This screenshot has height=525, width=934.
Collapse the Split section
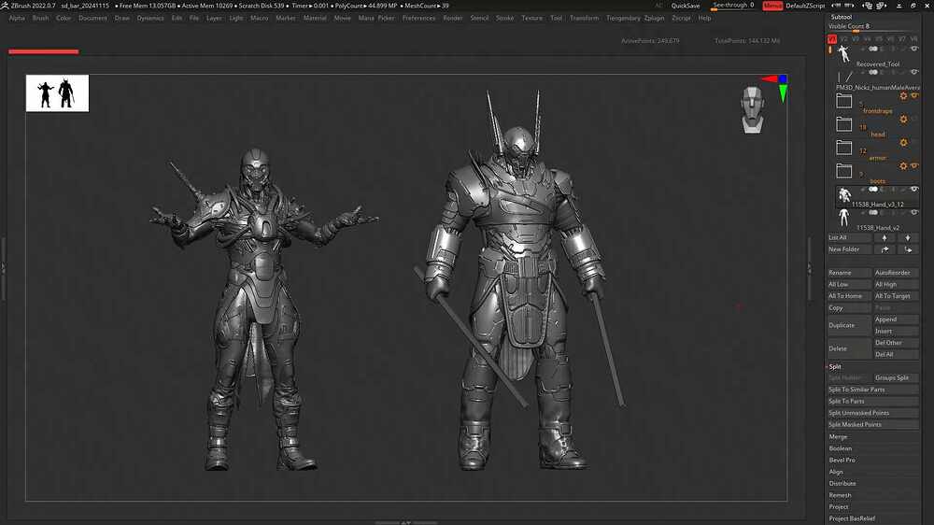[835, 367]
